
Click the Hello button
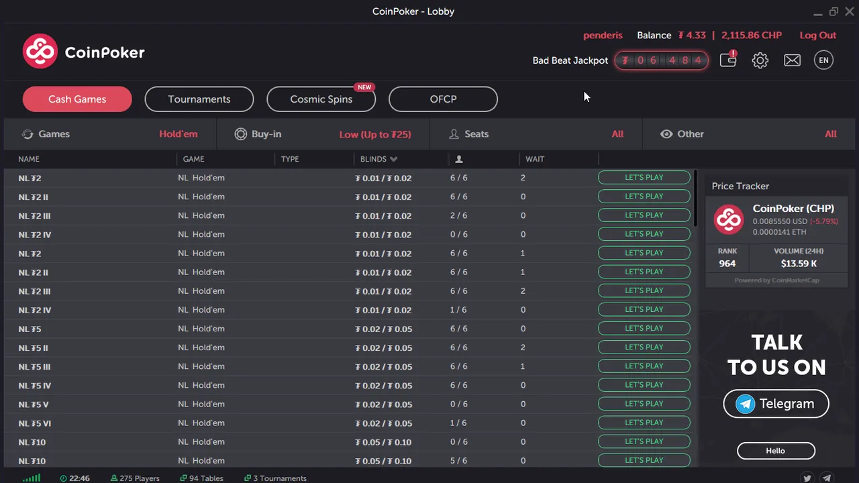pos(776,451)
